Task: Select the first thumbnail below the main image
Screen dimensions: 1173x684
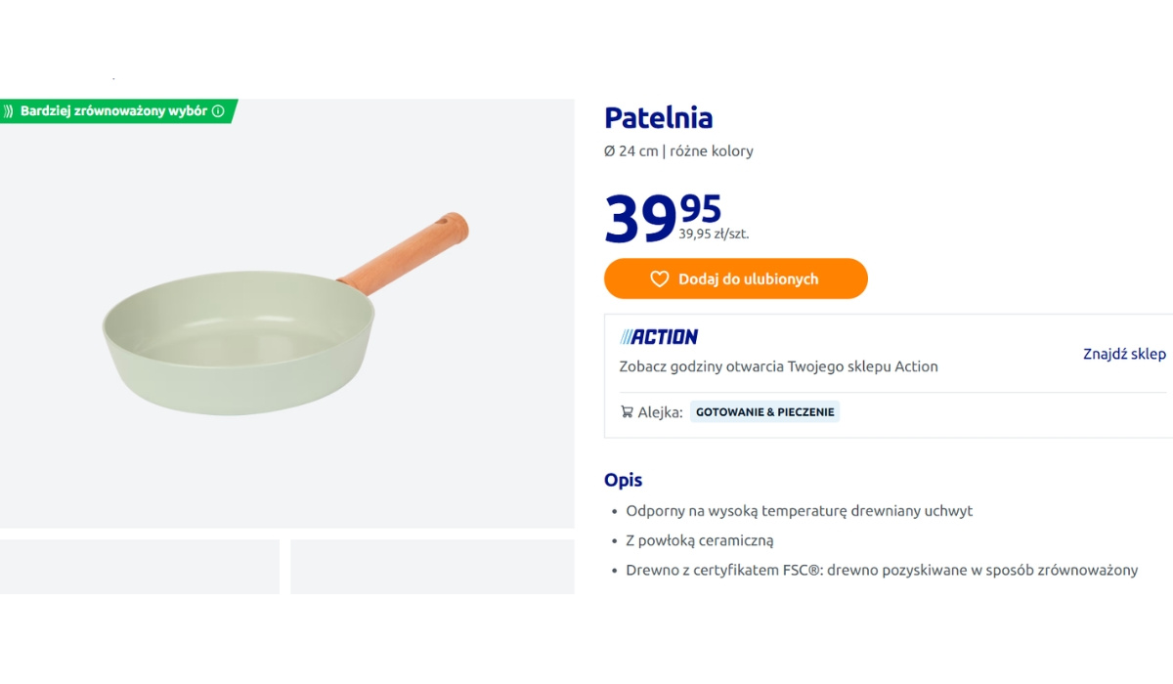Action: 140,567
